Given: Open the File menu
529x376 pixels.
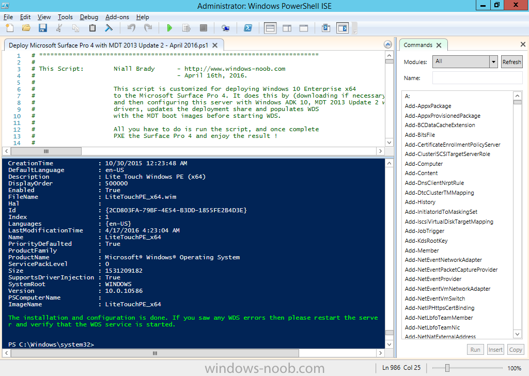Looking at the screenshot, I should point(8,17).
